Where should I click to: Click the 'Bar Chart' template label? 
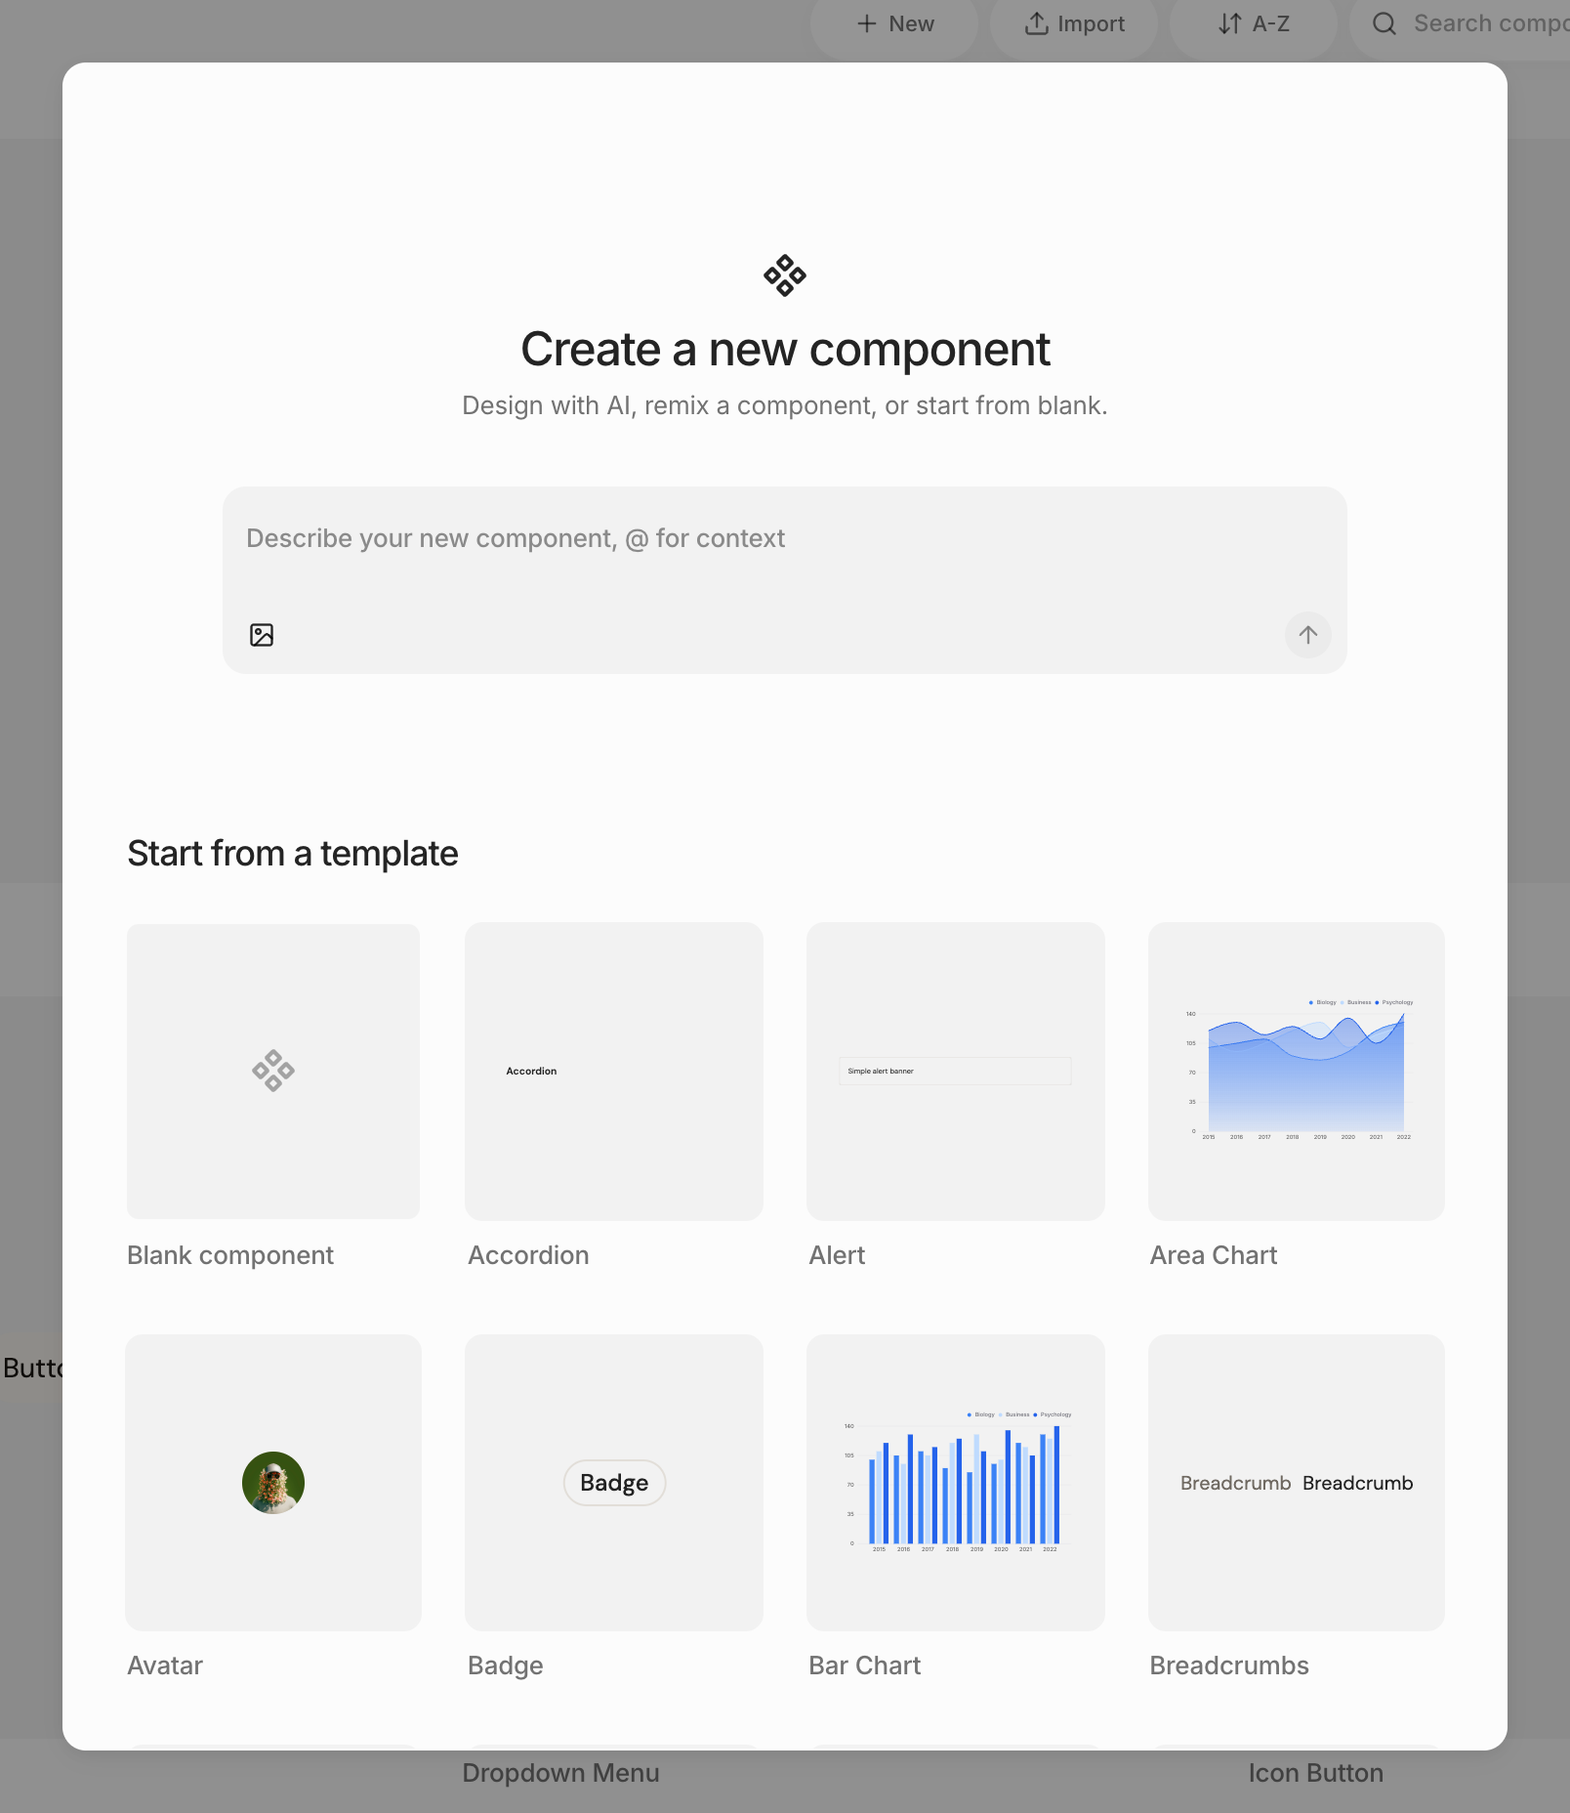click(x=865, y=1665)
